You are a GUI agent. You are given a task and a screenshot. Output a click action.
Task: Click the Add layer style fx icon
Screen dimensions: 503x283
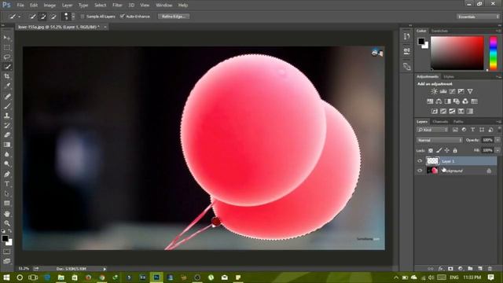coord(441,269)
